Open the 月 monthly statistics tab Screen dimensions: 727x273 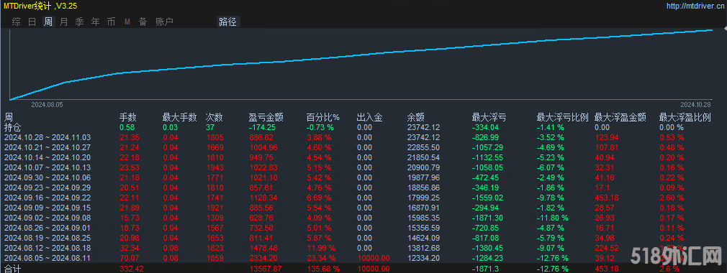63,22
